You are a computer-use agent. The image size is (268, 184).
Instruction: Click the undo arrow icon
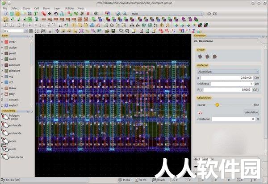click(x=209, y=14)
